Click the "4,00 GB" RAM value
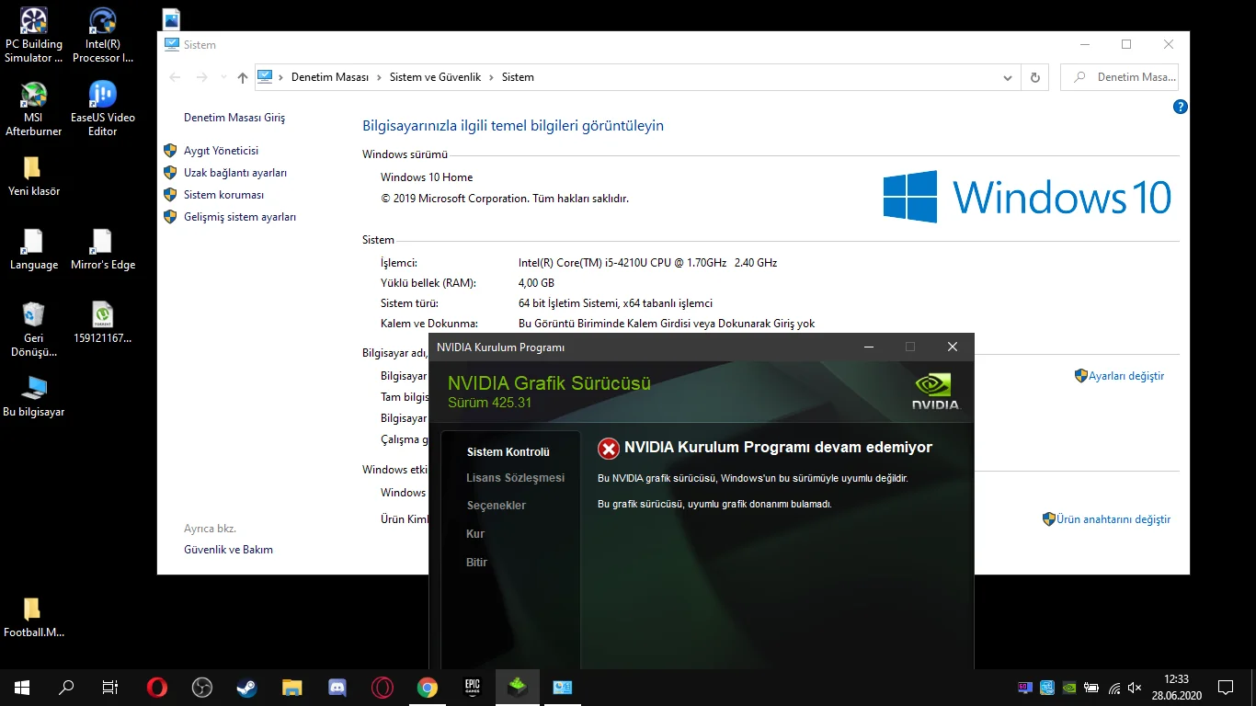The height and width of the screenshot is (706, 1256). tap(536, 283)
